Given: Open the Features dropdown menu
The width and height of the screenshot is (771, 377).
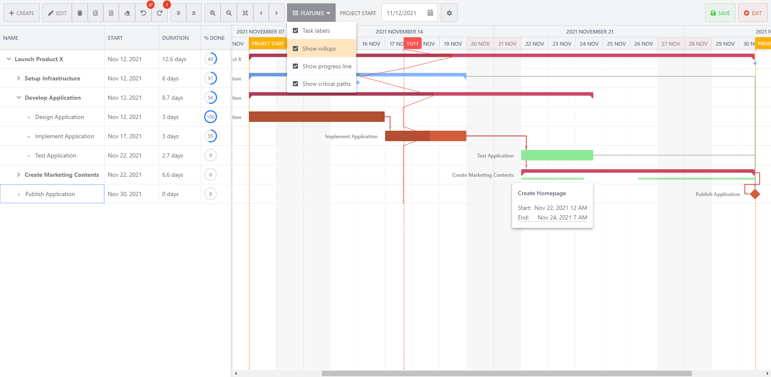Looking at the screenshot, I should point(311,13).
